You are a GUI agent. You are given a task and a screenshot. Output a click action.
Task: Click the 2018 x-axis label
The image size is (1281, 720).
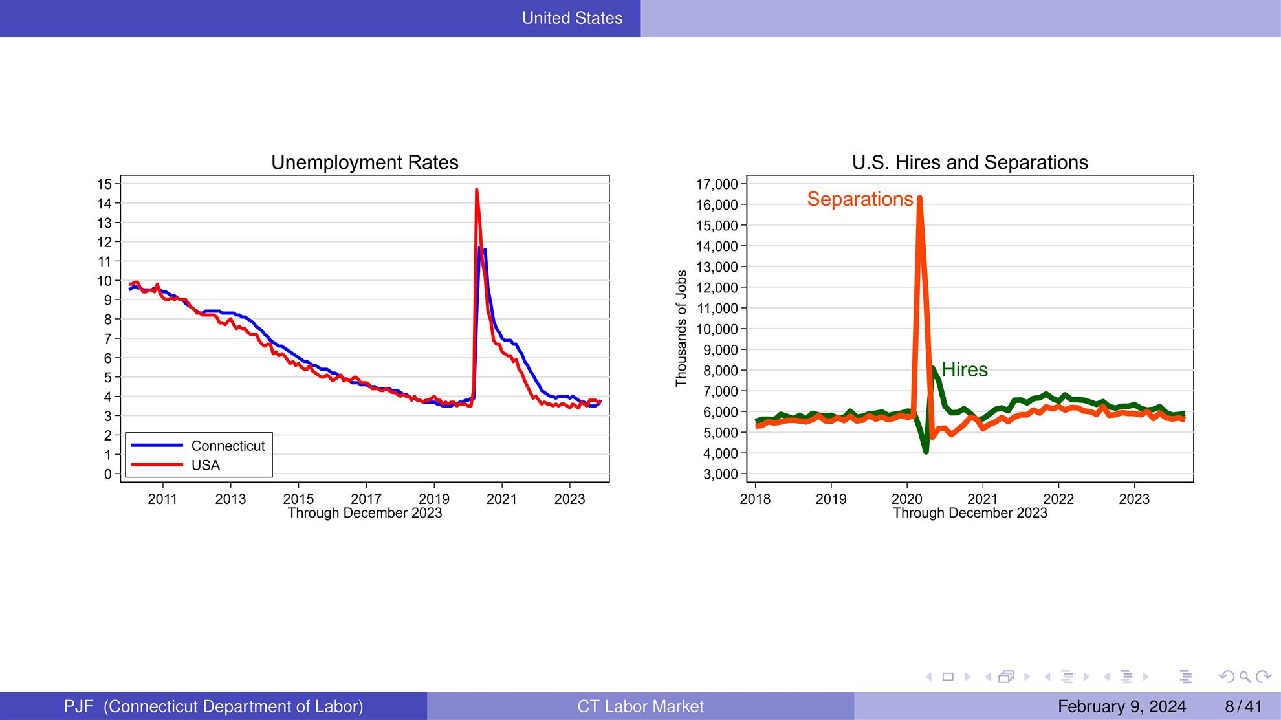click(755, 499)
